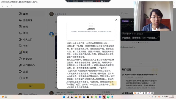Show hidden tray icons chevron
This screenshot has width=176, height=99.
(x=150, y=97)
